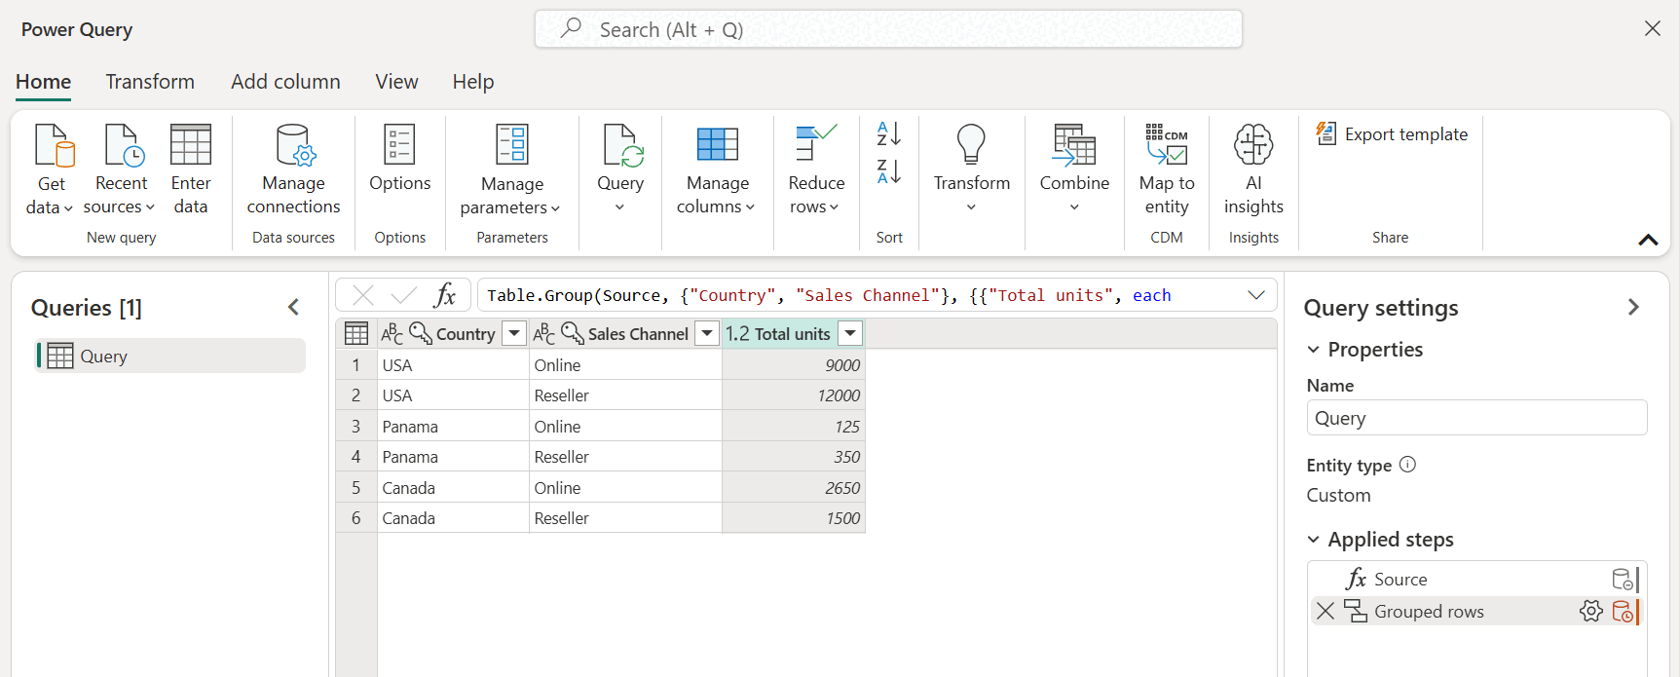Collapse the ribbon

[x=1648, y=240]
